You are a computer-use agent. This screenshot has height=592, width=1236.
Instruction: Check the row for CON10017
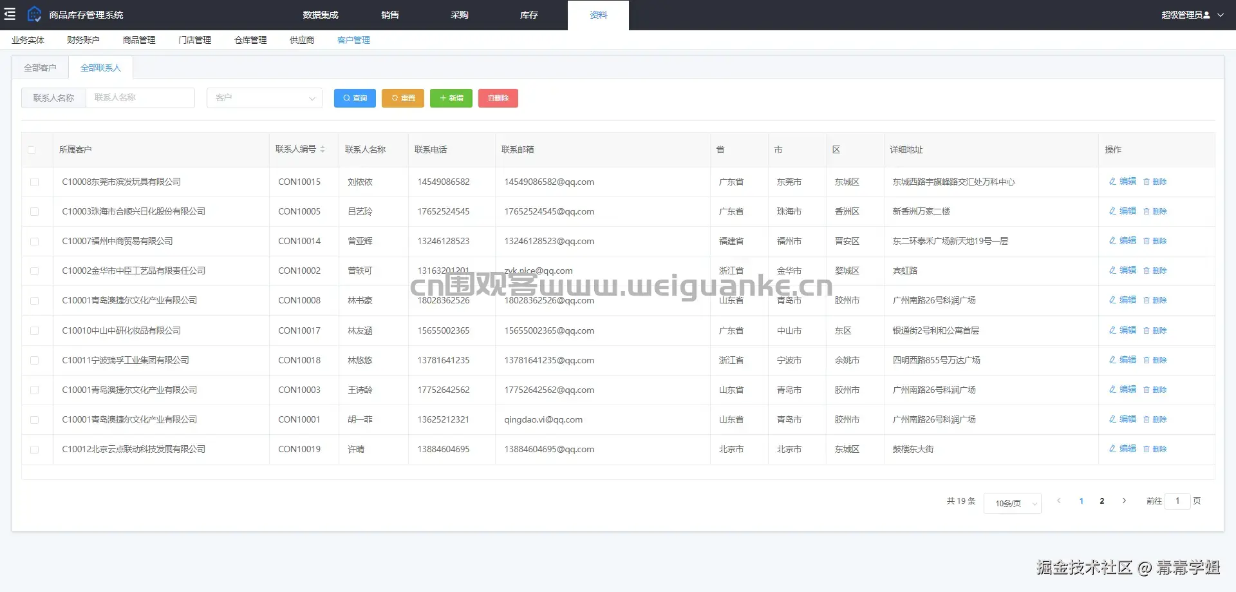34,331
